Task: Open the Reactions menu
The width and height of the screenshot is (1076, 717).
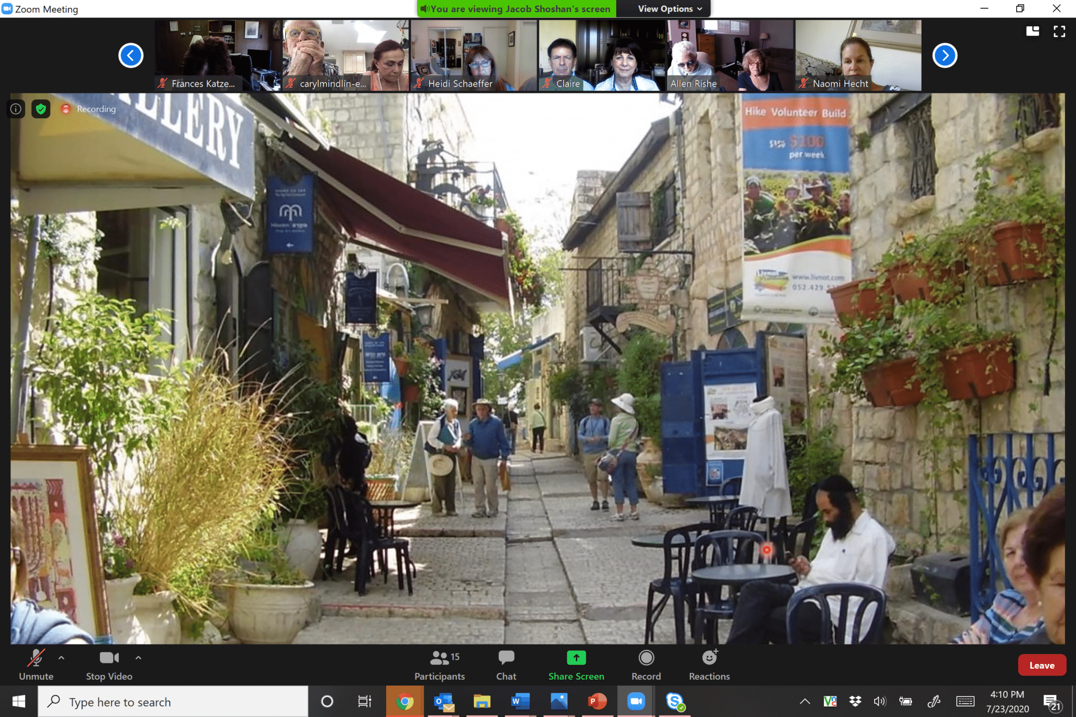Action: [709, 665]
